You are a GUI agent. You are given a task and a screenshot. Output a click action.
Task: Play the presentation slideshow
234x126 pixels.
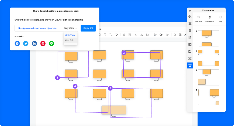tap(220, 19)
